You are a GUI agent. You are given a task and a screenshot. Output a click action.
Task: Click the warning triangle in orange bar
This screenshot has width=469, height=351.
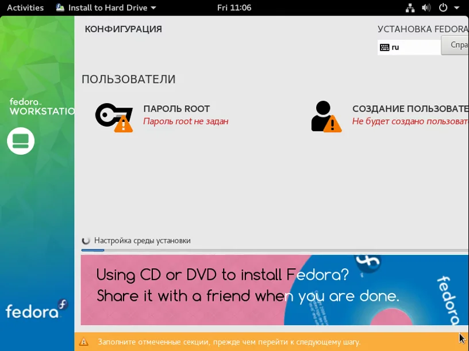coord(83,342)
